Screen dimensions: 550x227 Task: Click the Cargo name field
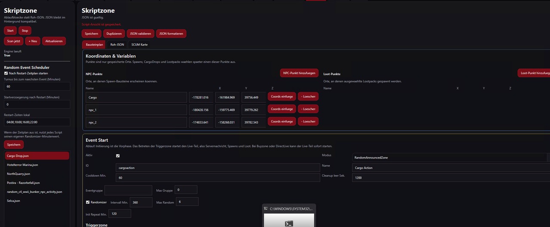136,97
